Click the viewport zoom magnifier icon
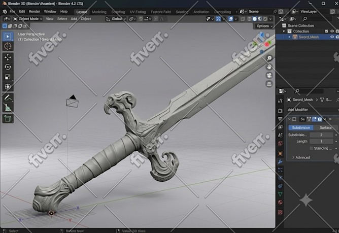The width and height of the screenshot is (339, 233). (x=269, y=58)
